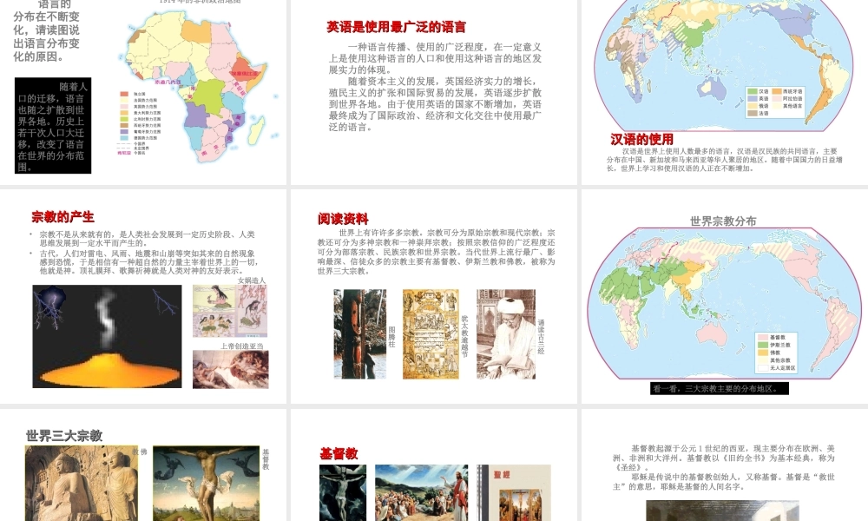The width and height of the screenshot is (868, 521).
Task: Select the red heading '汉语的使用'
Action: click(641, 140)
